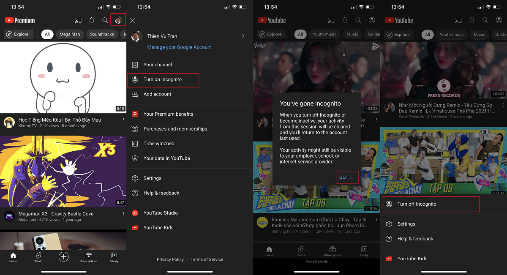Tap the search magnifier icon
Image resolution: width=507 pixels, height=275 pixels.
point(105,20)
